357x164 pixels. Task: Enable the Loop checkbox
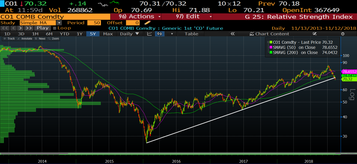54,28
